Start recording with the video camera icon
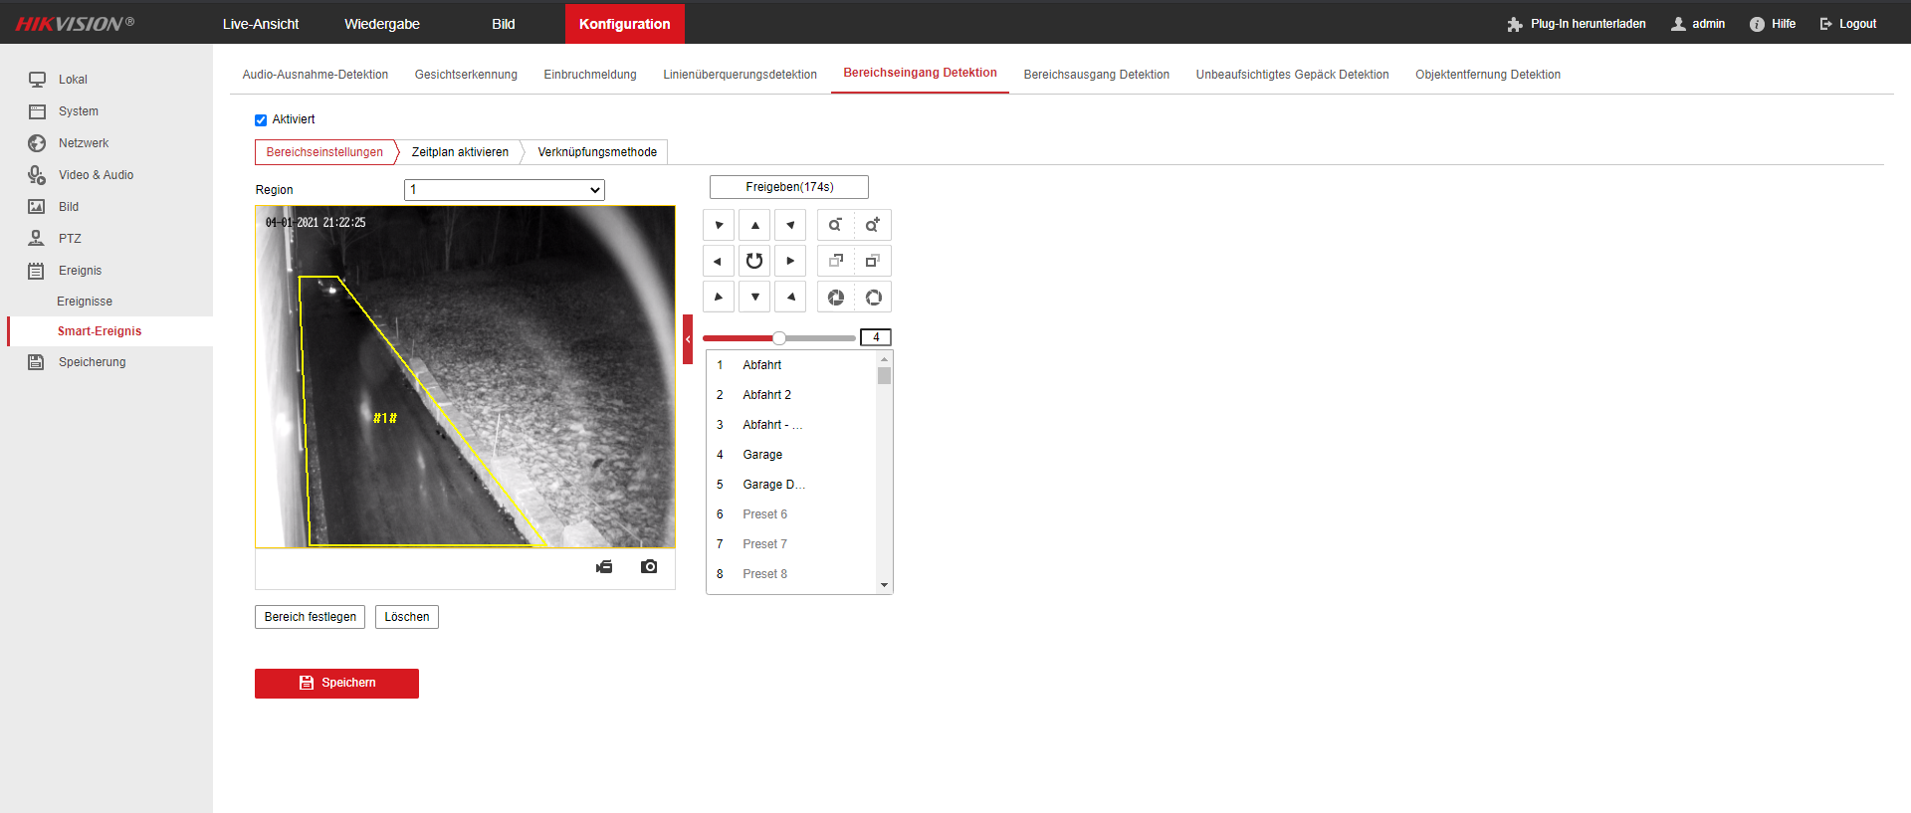 (604, 566)
